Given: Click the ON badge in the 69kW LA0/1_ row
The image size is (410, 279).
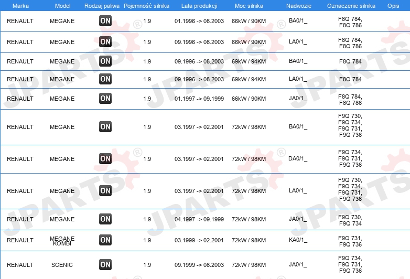Looking at the screenshot, I should pos(105,79).
